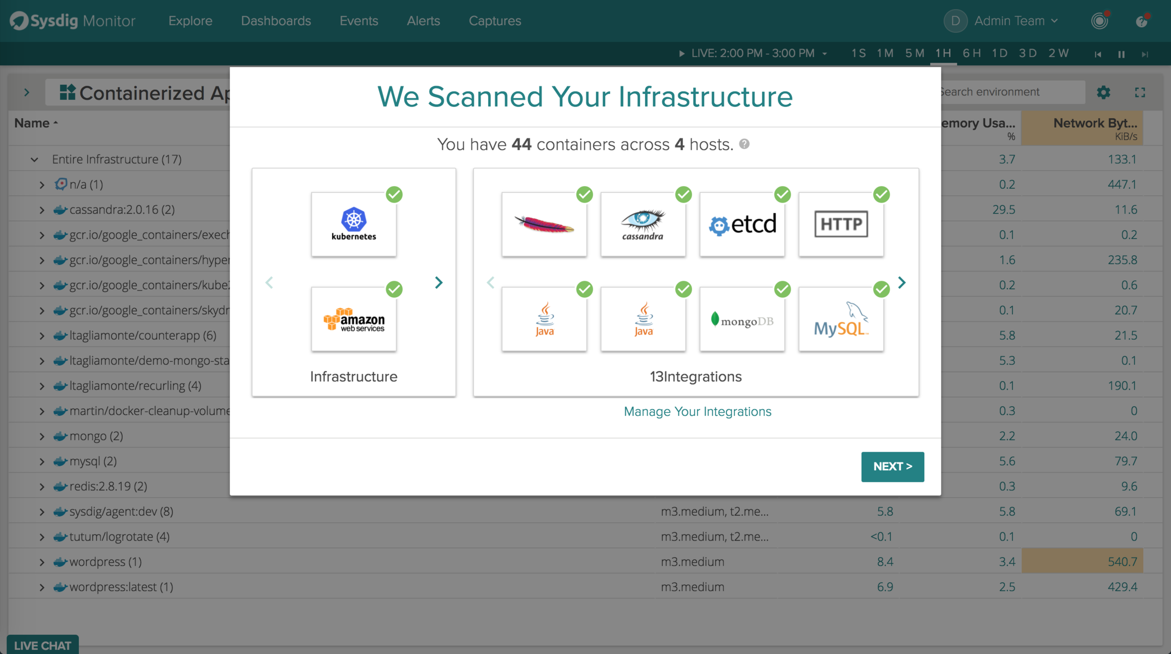This screenshot has height=654, width=1171.
Task: Open the Manage Your Integrations link
Action: click(x=698, y=412)
